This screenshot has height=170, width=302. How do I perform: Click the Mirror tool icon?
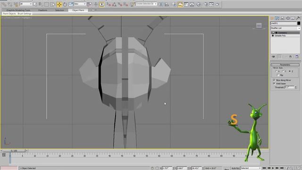point(161,4)
